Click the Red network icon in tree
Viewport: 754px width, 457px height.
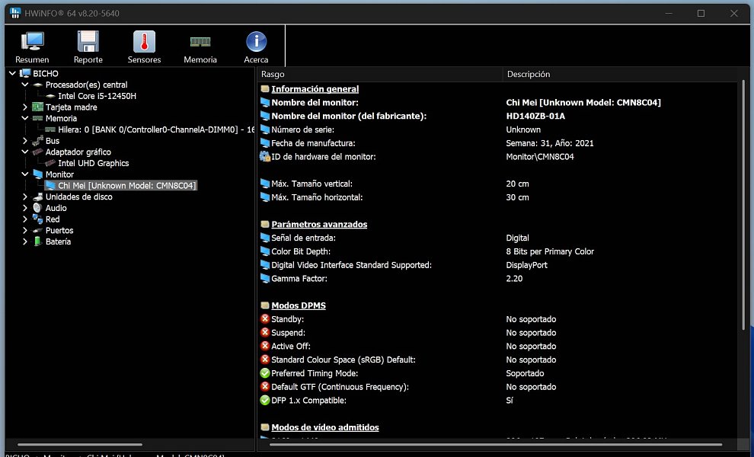(37, 219)
